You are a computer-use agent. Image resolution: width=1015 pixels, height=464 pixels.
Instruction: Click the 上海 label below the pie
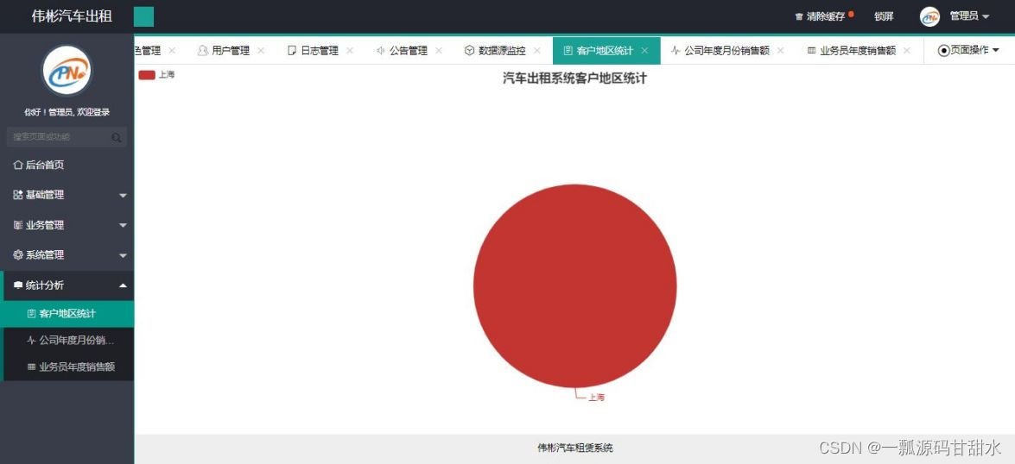pos(596,398)
